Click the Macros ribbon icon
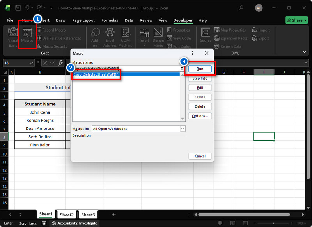This screenshot has height=227, width=312. pos(27,35)
